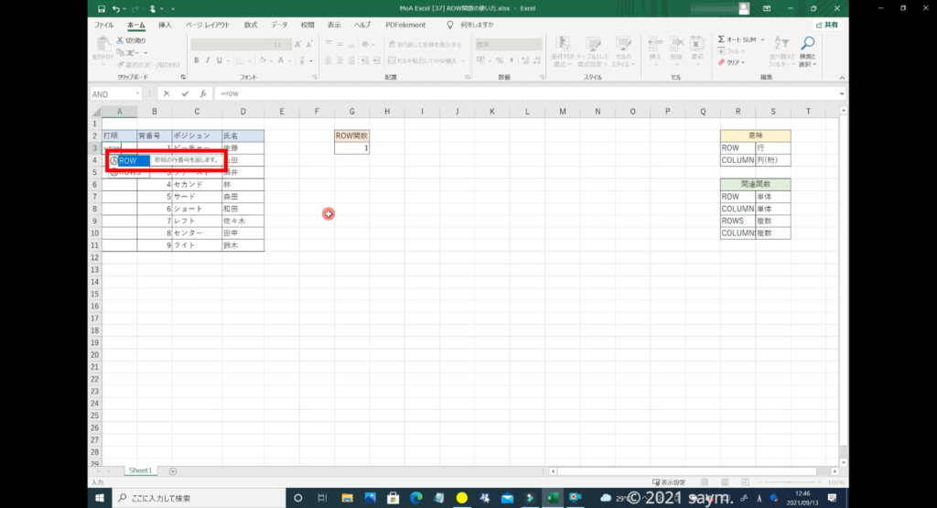The width and height of the screenshot is (937, 508).
Task: Switch to the 数式 (Formulas) tab
Action: (250, 25)
